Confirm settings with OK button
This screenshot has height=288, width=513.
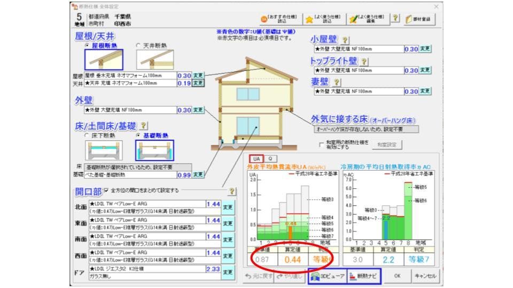point(397,276)
